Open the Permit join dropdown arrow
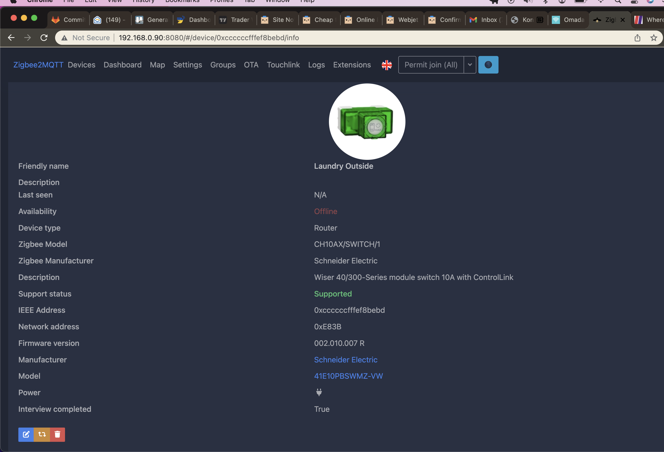Image resolution: width=664 pixels, height=452 pixels. tap(469, 65)
